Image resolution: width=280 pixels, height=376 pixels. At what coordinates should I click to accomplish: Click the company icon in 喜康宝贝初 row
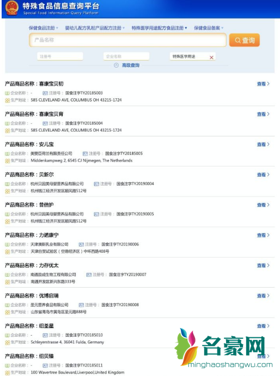tap(7, 93)
